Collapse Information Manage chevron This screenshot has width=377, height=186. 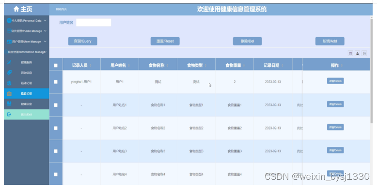(45, 52)
